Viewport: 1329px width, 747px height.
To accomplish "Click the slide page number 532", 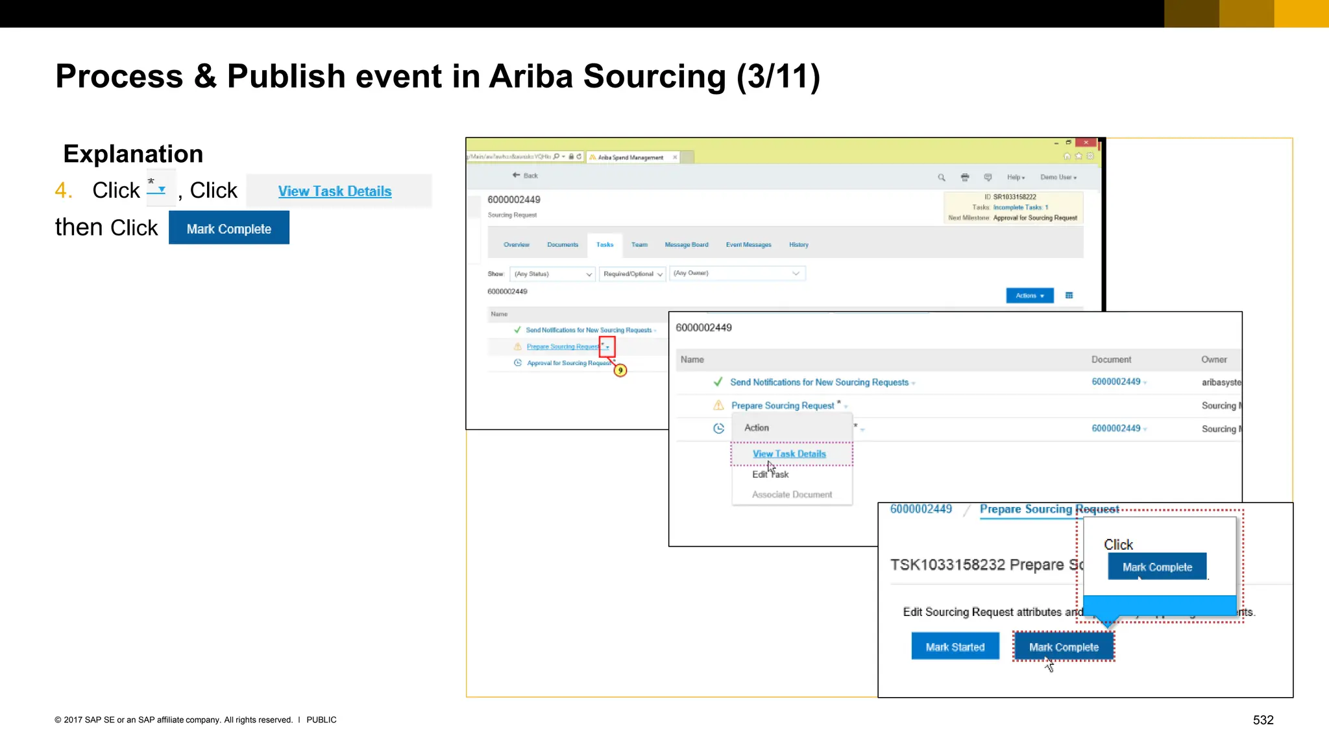I will point(1263,720).
